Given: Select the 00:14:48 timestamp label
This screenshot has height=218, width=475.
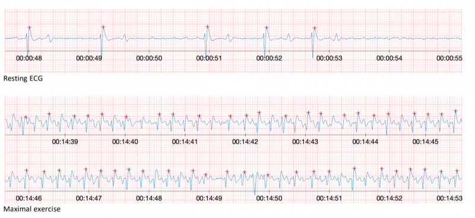Looking at the screenshot, I should (149, 198).
